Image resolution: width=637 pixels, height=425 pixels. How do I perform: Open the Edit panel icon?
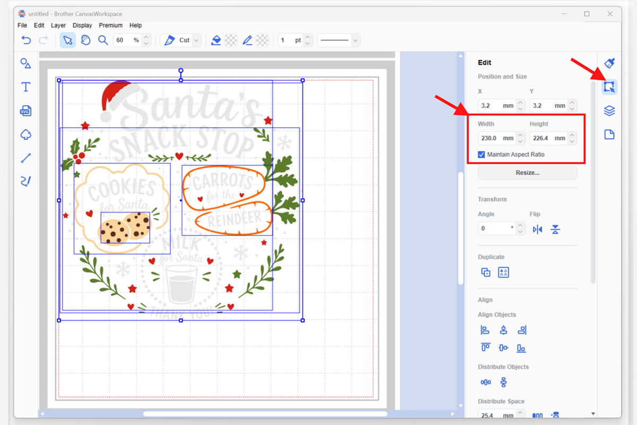coord(609,87)
